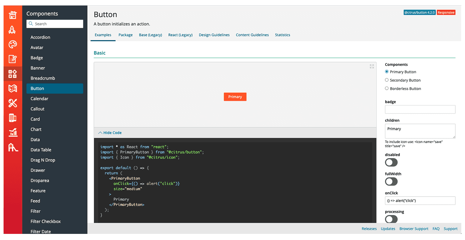Click the Basic section heading

100,53
